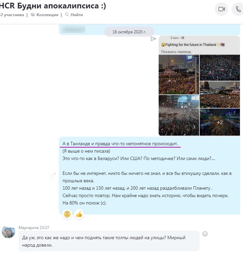Open the top-right umbrella crowd photo

tap(220, 68)
